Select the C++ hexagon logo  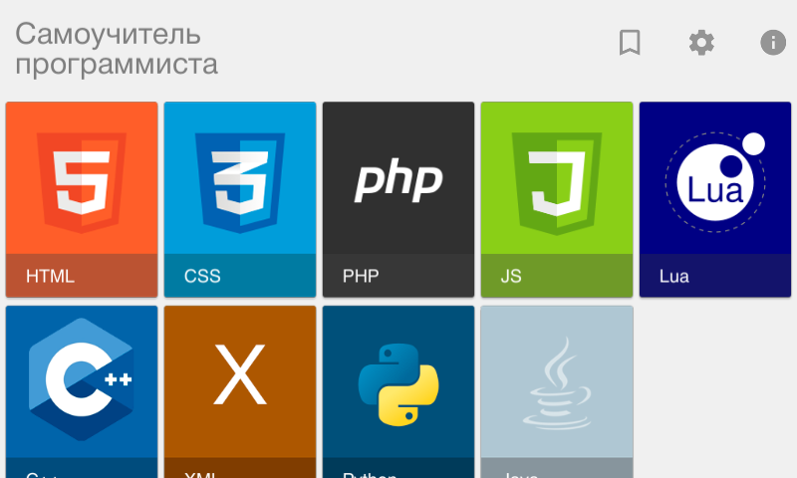82,380
